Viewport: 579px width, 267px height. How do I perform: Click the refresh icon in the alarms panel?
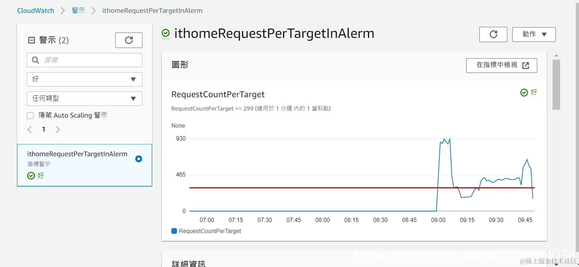coord(129,40)
